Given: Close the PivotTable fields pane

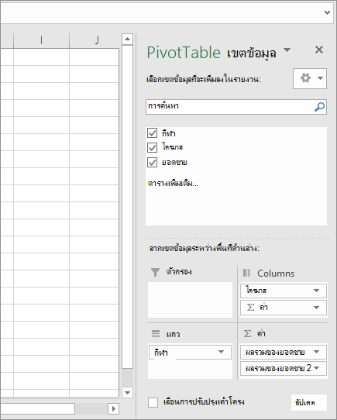Looking at the screenshot, I should click(x=319, y=50).
